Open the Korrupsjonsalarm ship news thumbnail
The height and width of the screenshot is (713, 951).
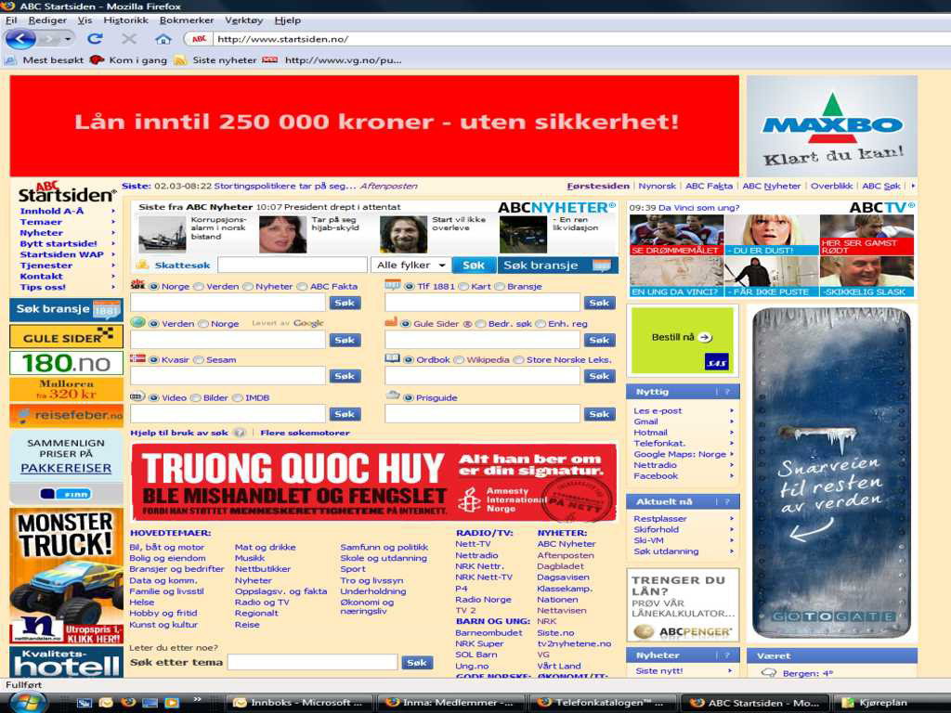162,233
